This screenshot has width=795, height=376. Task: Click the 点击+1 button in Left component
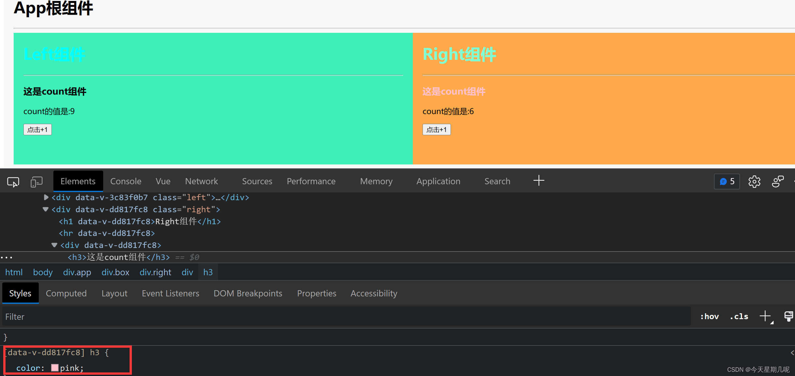click(37, 129)
